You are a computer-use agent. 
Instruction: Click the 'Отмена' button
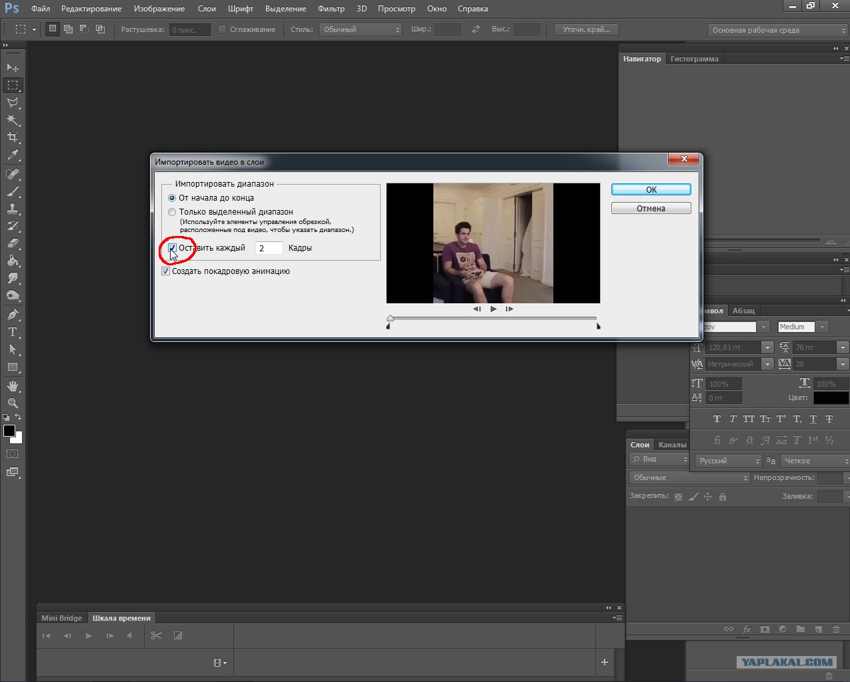(x=651, y=209)
